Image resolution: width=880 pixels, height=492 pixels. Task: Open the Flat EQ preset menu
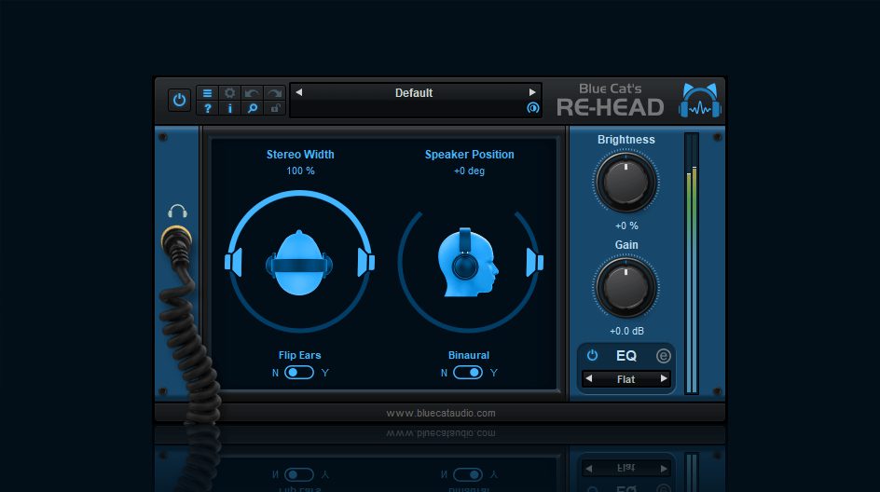tap(626, 379)
